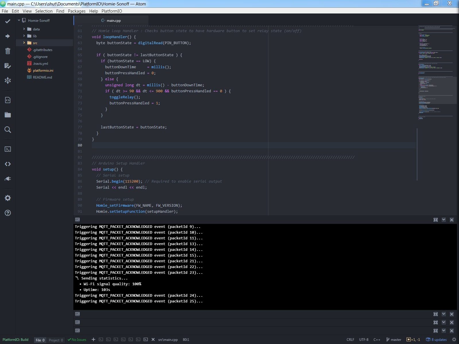Close the terminal panel showing MQTT output
Image resolution: width=459 pixels, height=344 pixels.
pyautogui.click(x=452, y=220)
